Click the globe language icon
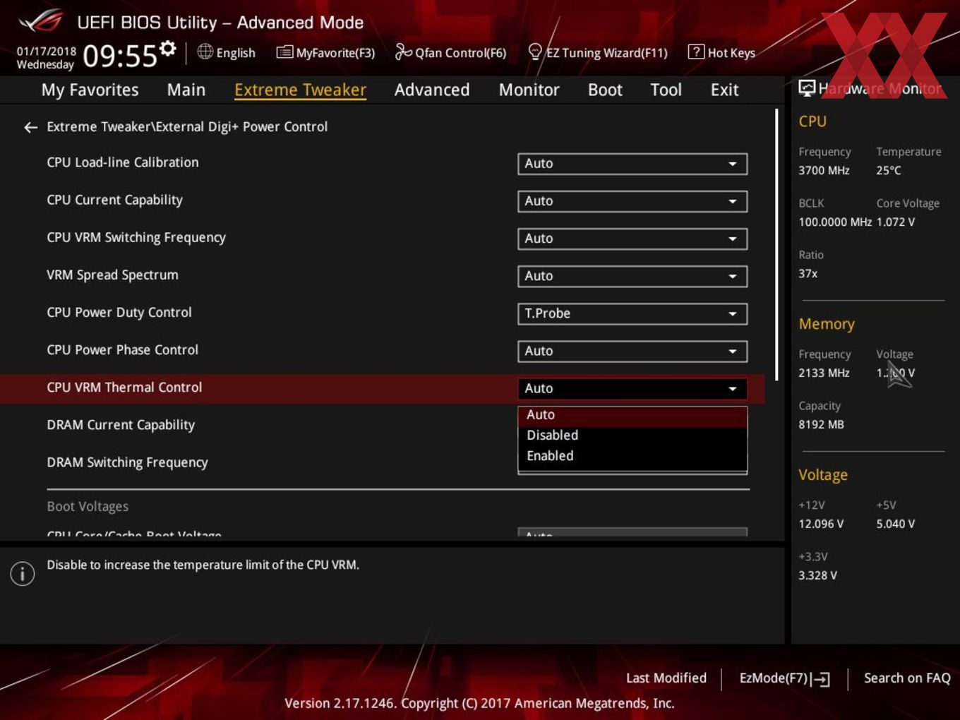 point(205,52)
